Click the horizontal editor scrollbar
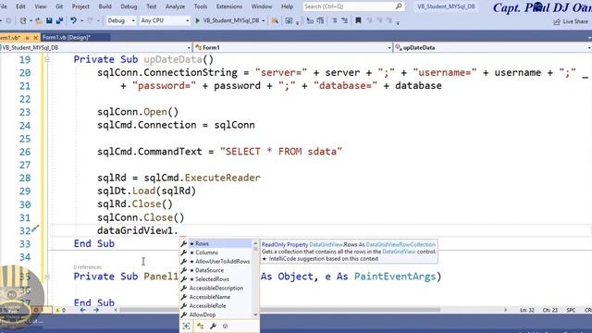 point(279,310)
